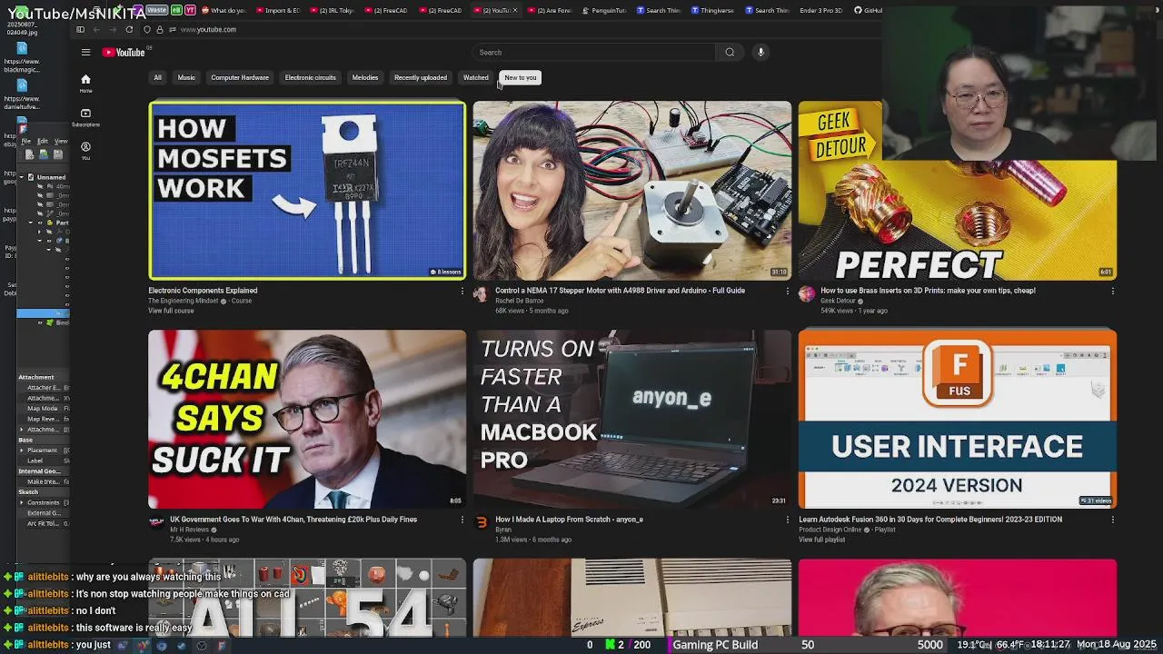Open more options for Laptop From Scratch video
1163x654 pixels.
(x=787, y=520)
